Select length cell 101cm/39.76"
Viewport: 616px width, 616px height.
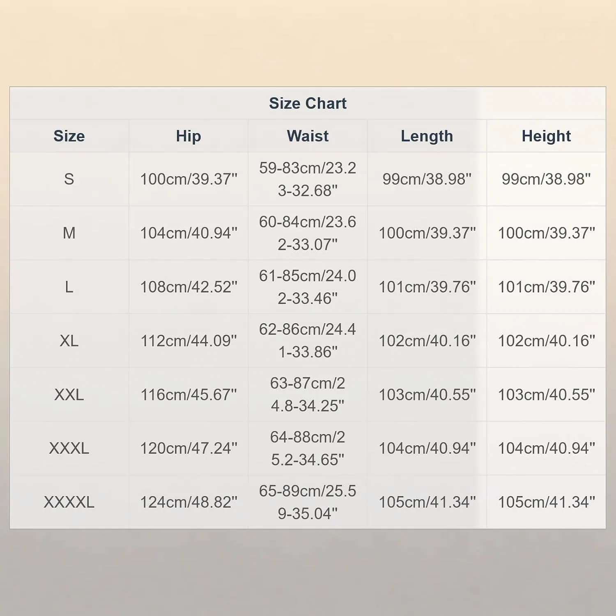coord(427,287)
